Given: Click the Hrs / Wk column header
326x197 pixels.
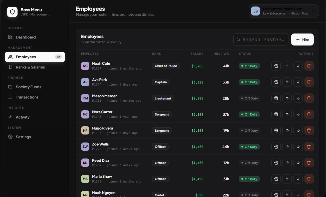Looking at the screenshot, I should click(x=221, y=54).
